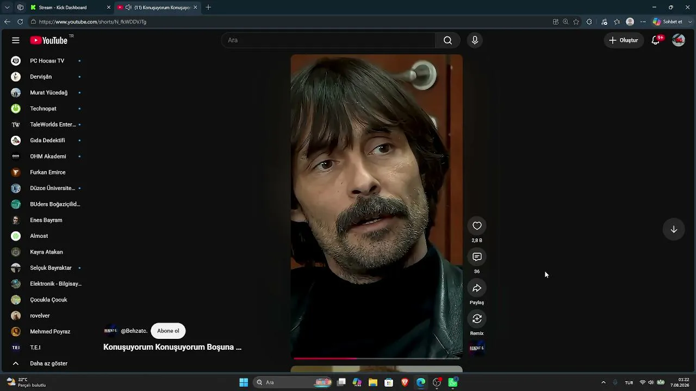Open taskbar clock and calendar
This screenshot has height=391, width=696.
pyautogui.click(x=681, y=382)
